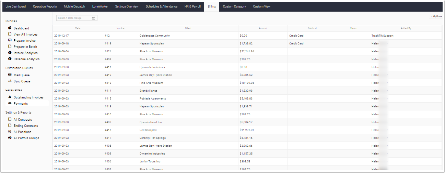Screen dimensions: 445x173
Task: Open the All Patrols Groups car icon
Action: point(10,138)
